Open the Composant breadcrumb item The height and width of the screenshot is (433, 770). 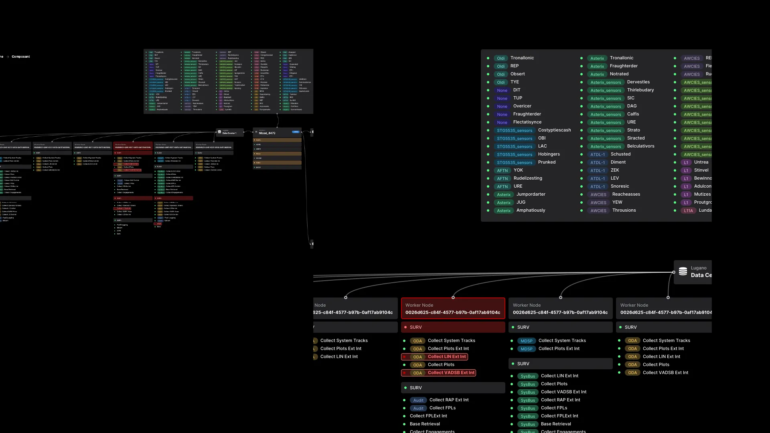pos(21,57)
